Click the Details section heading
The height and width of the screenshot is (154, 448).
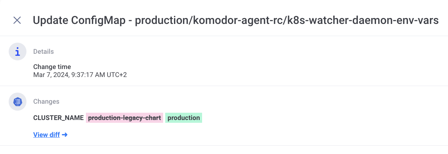pyautogui.click(x=43, y=52)
